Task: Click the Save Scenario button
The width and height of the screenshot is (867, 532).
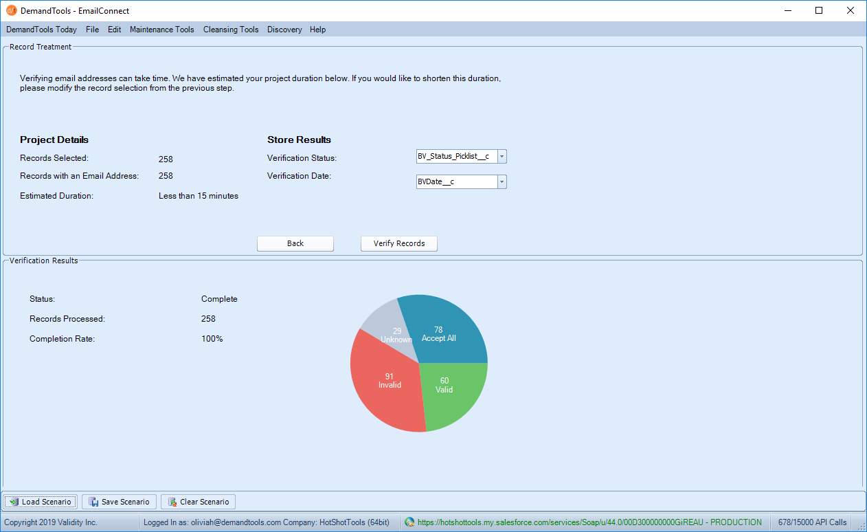Action: click(119, 502)
